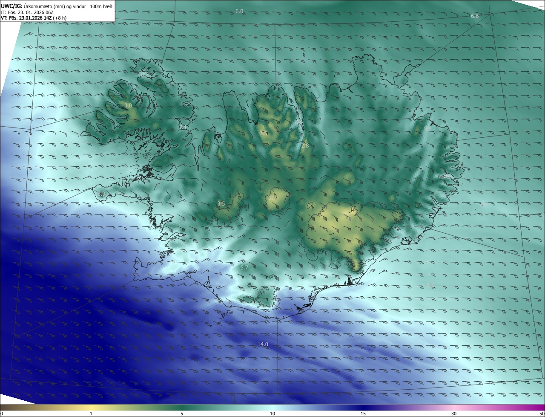
Task: Click the 5.7 value label on the map
Action: coord(244,267)
